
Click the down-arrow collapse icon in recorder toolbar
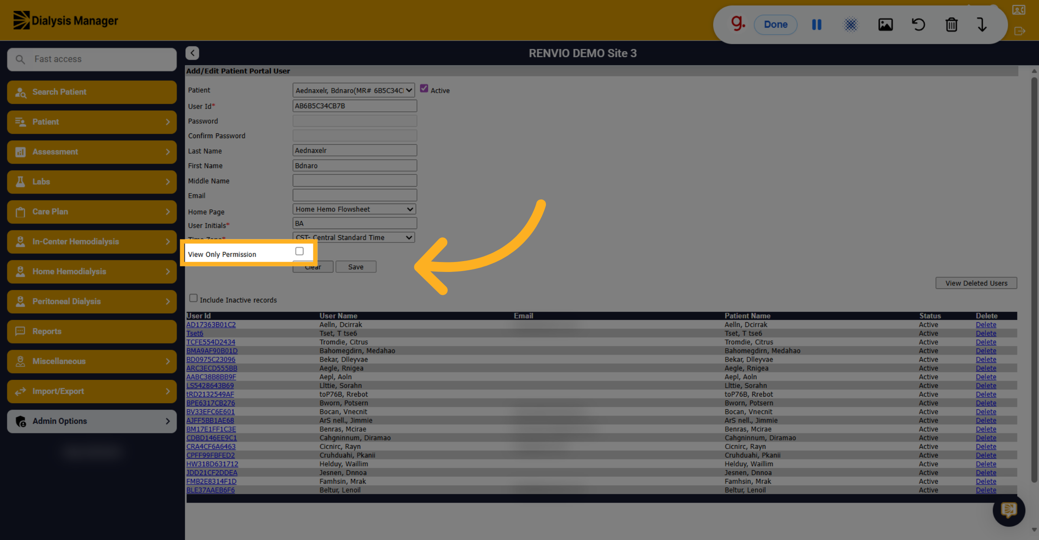(982, 25)
